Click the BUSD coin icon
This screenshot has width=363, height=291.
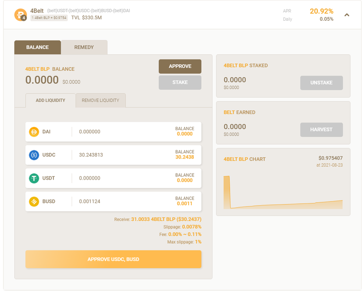(34, 201)
